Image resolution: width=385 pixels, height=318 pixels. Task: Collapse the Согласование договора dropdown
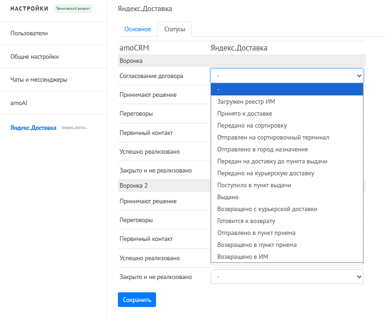pos(287,76)
